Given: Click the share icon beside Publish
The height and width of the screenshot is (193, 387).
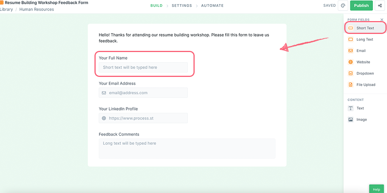Looking at the screenshot, I should pyautogui.click(x=380, y=6).
